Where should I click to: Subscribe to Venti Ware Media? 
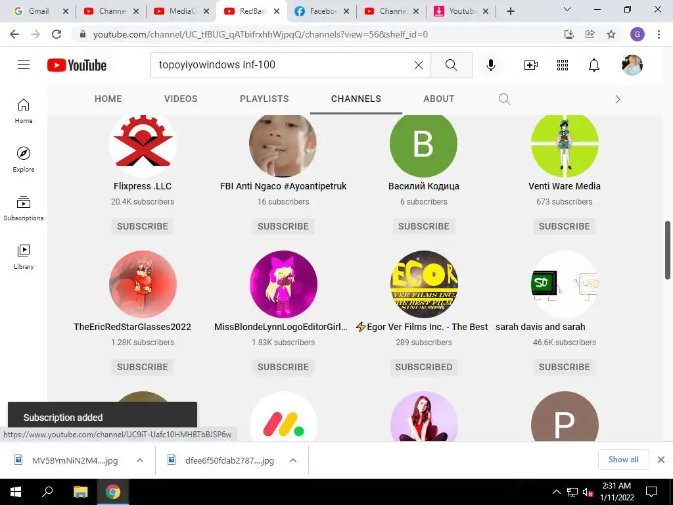click(565, 226)
